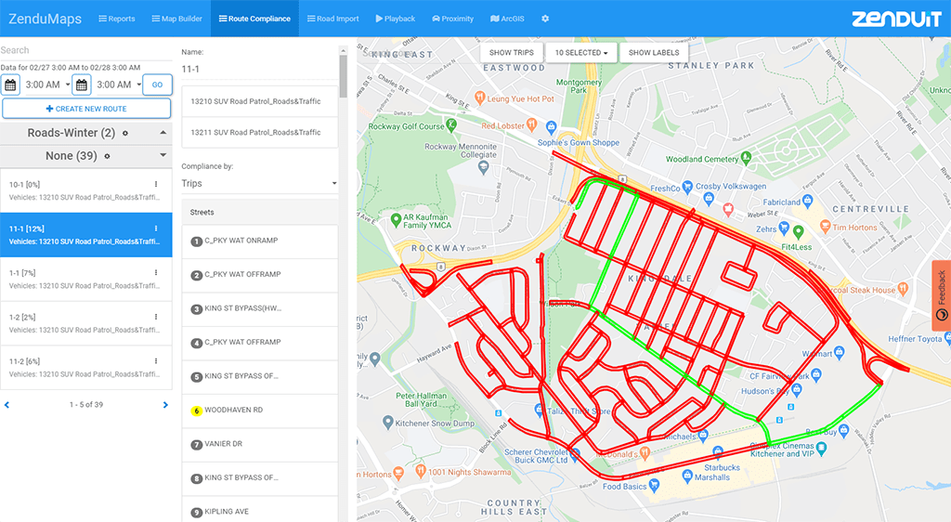Click the route details panel scrollbar
The image size is (951, 522).
coord(344,76)
